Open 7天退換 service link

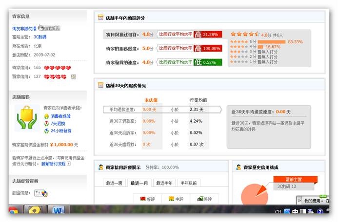click(x=58, y=124)
